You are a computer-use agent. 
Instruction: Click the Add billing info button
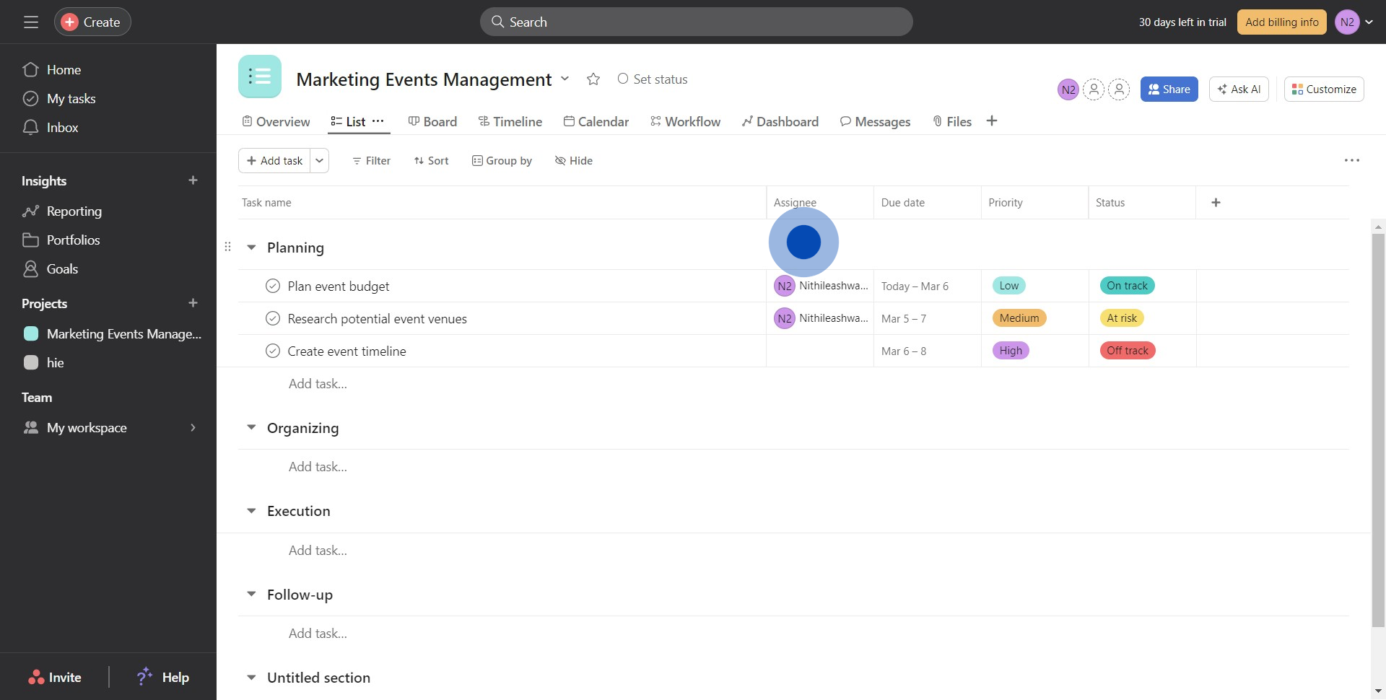pos(1281,22)
